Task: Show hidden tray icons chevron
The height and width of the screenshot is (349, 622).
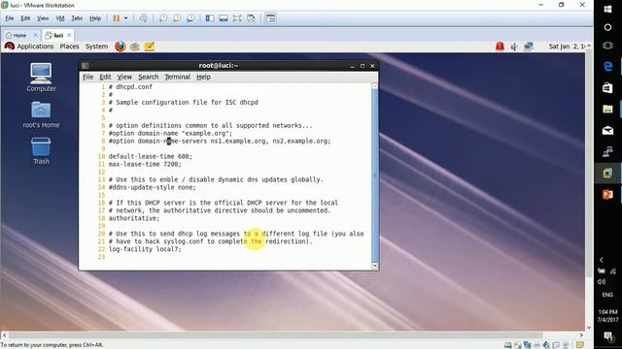Action: click(602, 260)
